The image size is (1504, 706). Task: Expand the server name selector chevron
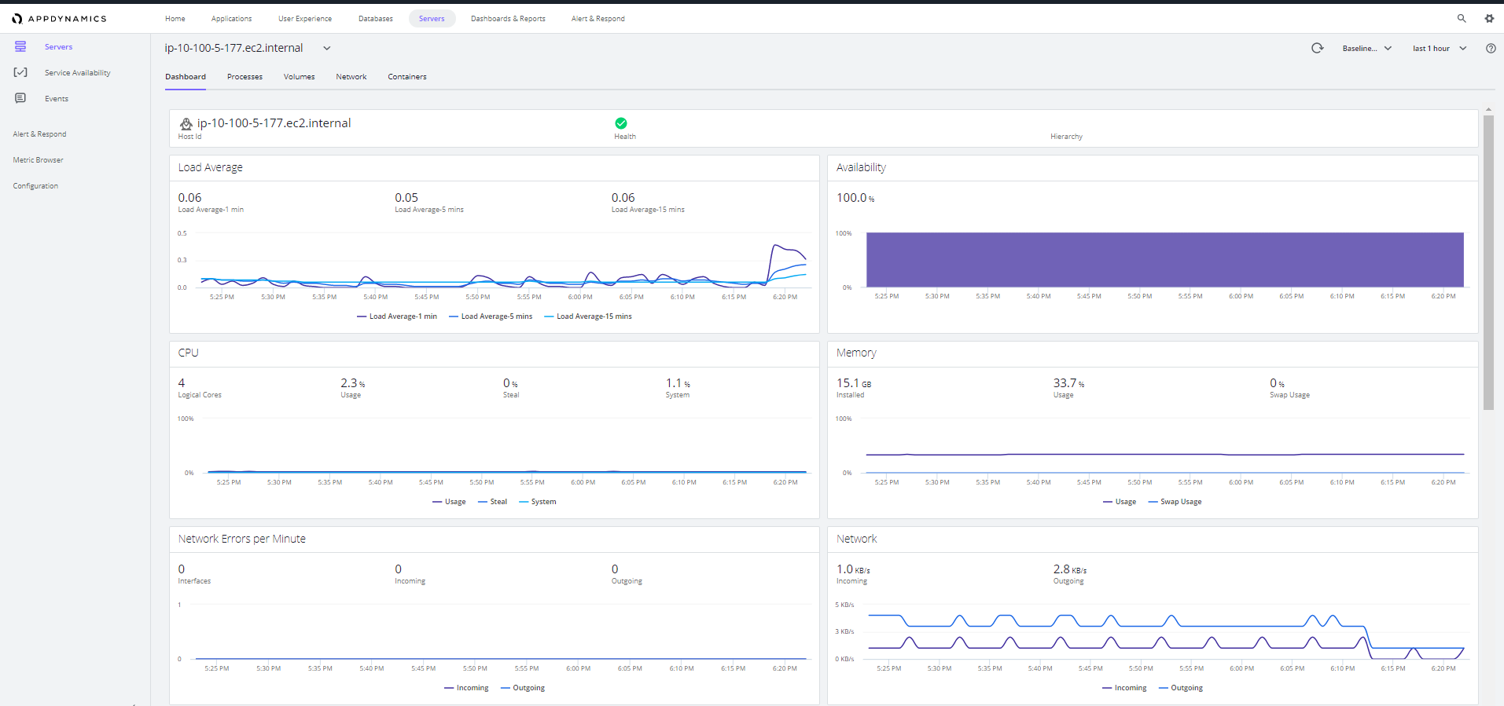(x=327, y=48)
